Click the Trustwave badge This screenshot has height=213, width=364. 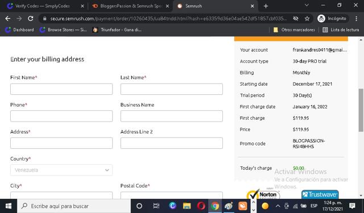tap(320, 195)
